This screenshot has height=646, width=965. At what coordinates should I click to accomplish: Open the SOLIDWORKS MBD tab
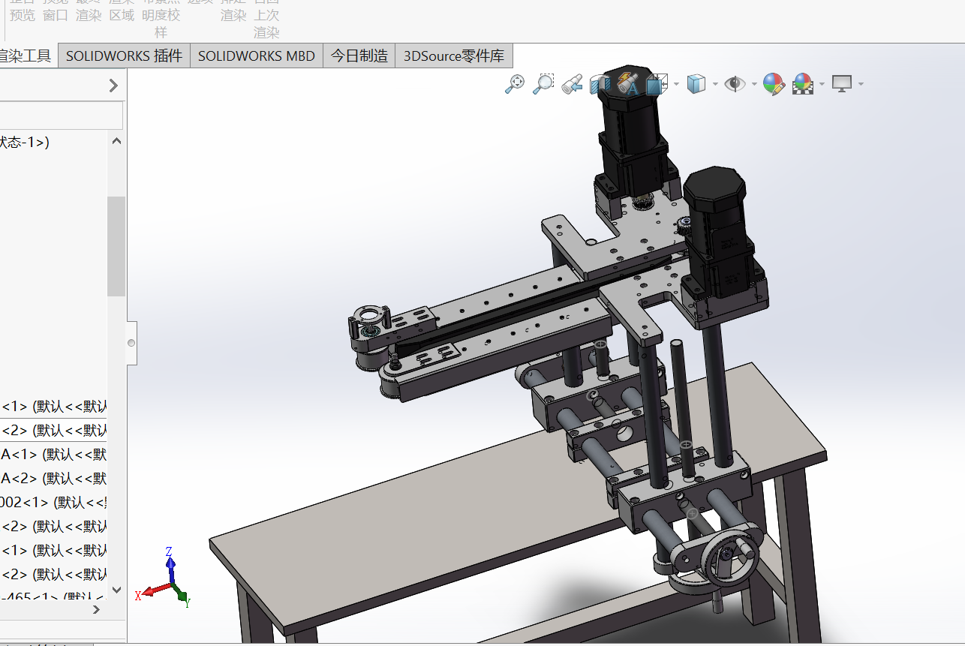coord(257,56)
